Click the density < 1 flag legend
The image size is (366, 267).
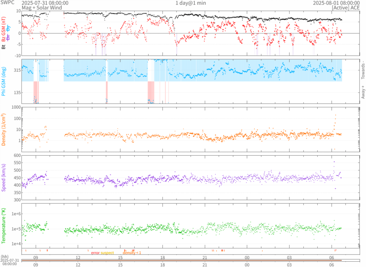coord(132,253)
